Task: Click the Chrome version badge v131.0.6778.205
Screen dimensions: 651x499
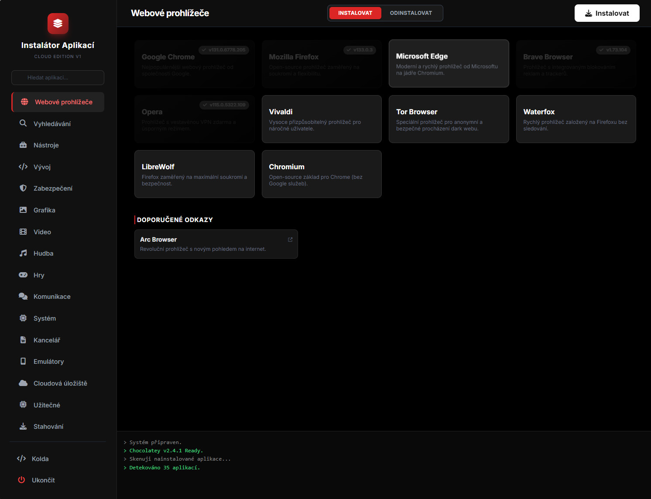Action: tap(224, 50)
